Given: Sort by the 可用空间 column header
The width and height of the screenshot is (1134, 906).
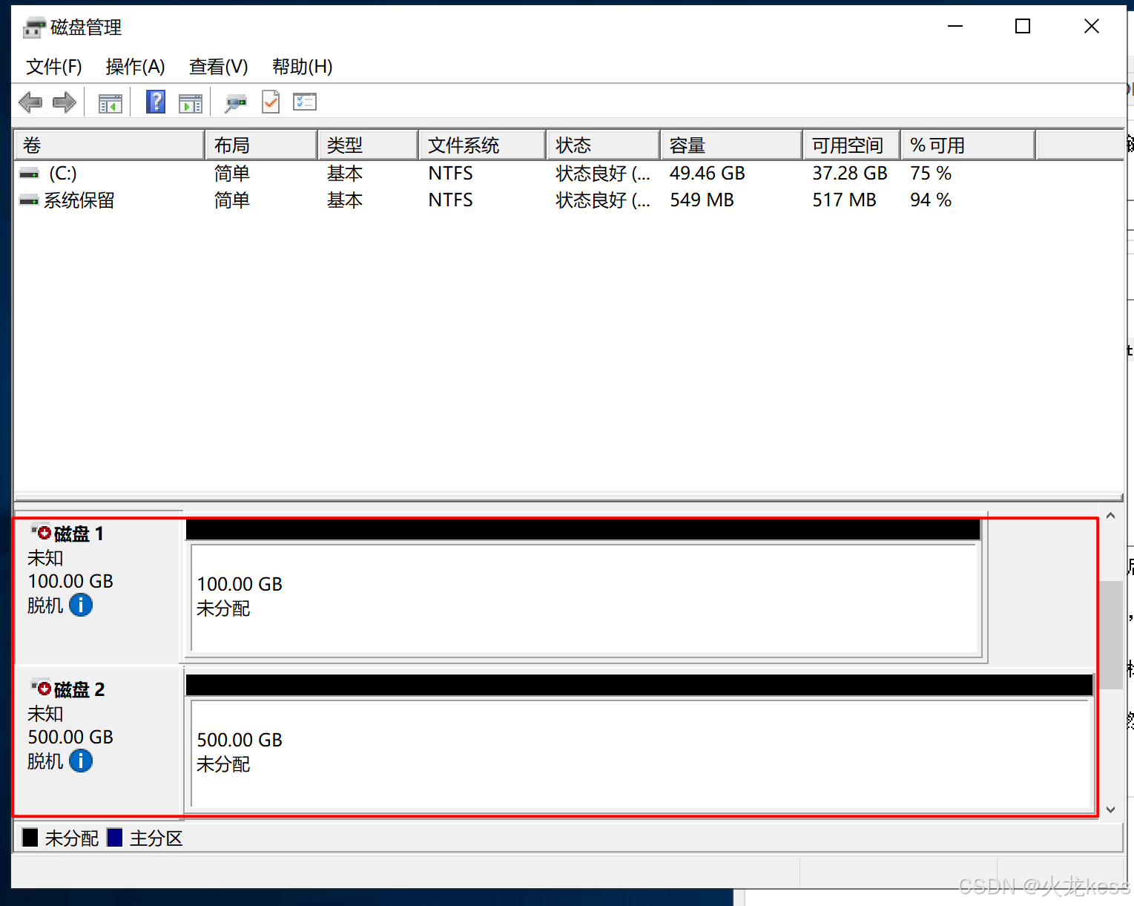Looking at the screenshot, I should click(x=851, y=145).
